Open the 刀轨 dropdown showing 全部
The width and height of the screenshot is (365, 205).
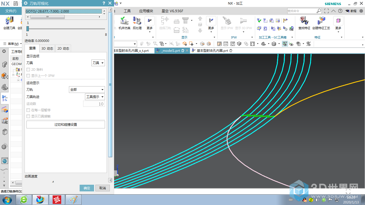(87, 90)
